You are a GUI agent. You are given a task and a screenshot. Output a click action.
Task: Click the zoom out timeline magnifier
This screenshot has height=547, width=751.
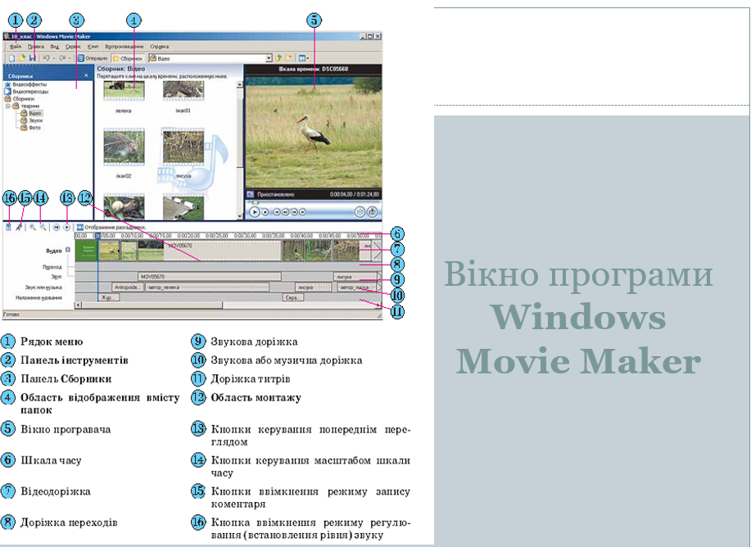point(43,227)
